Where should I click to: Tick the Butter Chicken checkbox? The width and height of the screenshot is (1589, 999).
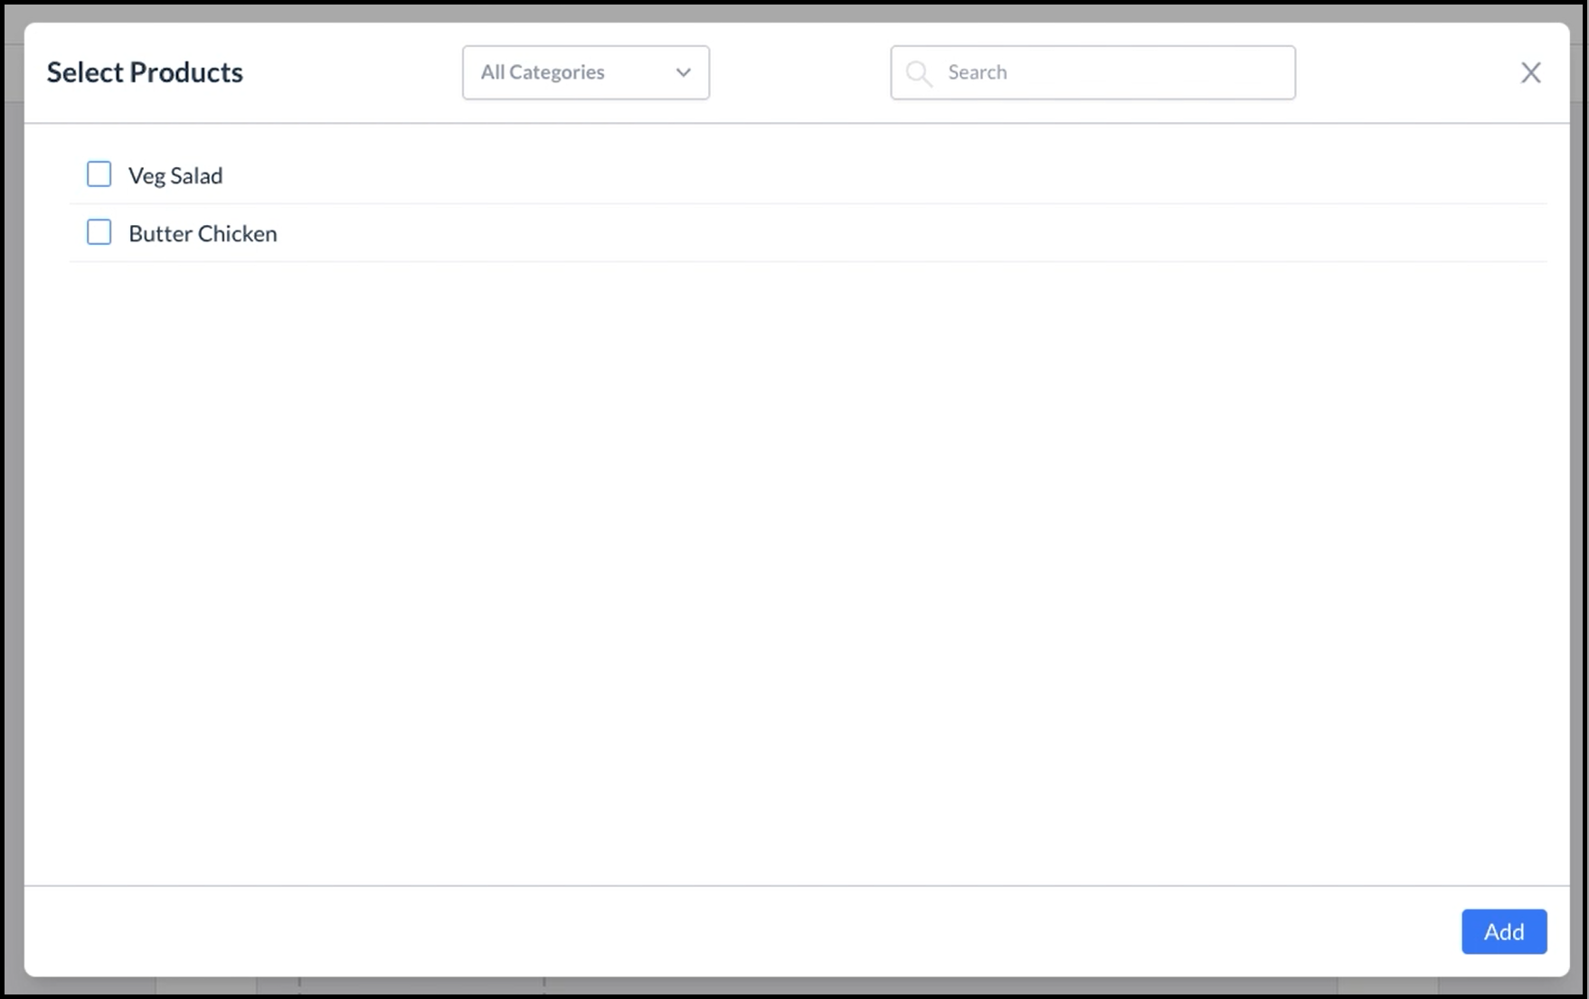pos(99,232)
